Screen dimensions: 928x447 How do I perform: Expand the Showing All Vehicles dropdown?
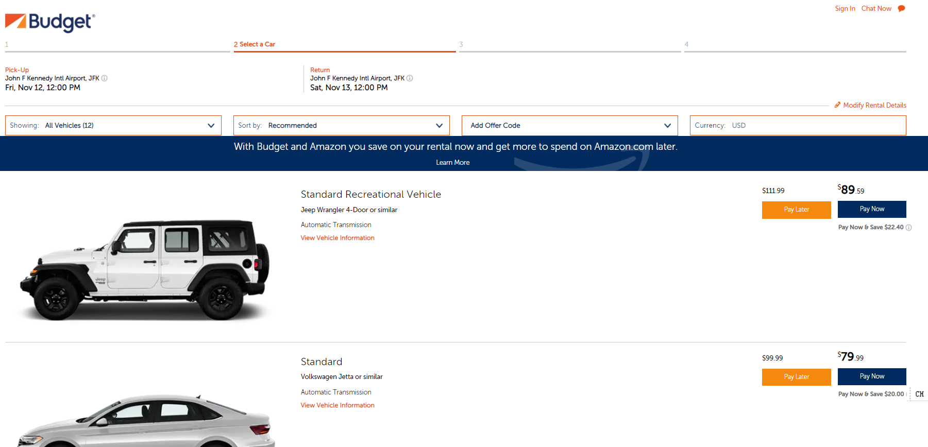point(113,125)
